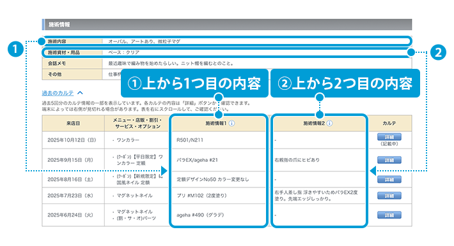Click the 施術情報1 column header text
Screen dimensions: 454x246
coord(216,123)
